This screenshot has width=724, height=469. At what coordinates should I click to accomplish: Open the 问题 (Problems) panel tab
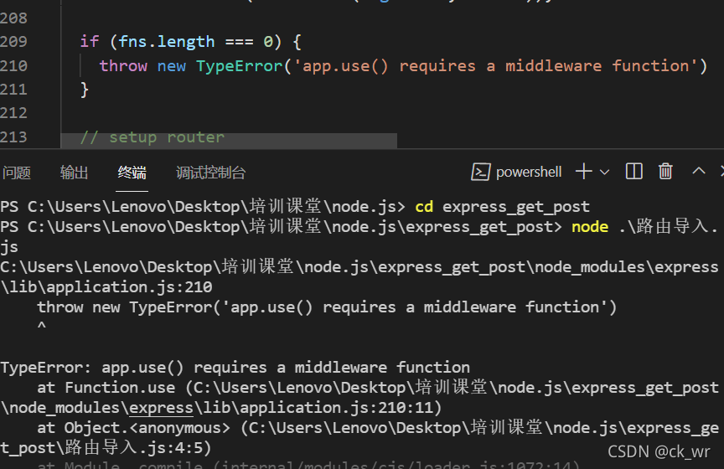click(x=17, y=173)
